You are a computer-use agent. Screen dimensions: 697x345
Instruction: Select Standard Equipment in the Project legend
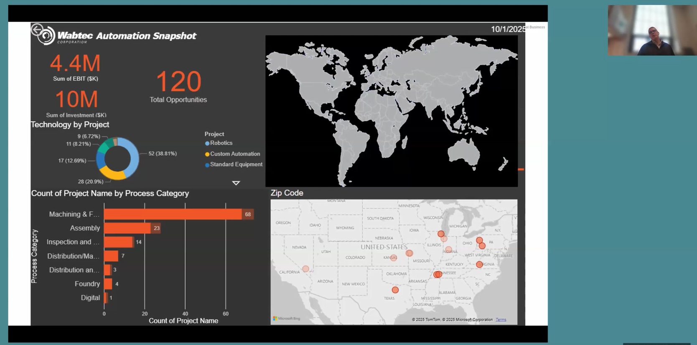pos(234,164)
